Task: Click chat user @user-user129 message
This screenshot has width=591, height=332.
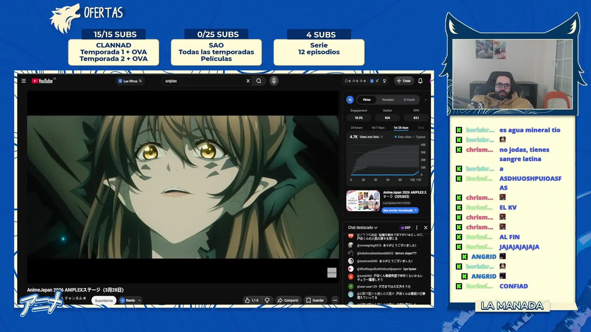Action: click(383, 286)
